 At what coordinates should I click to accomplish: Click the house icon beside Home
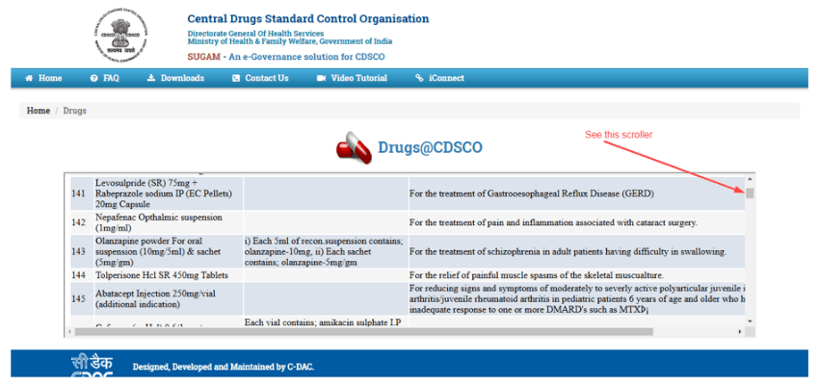click(29, 78)
